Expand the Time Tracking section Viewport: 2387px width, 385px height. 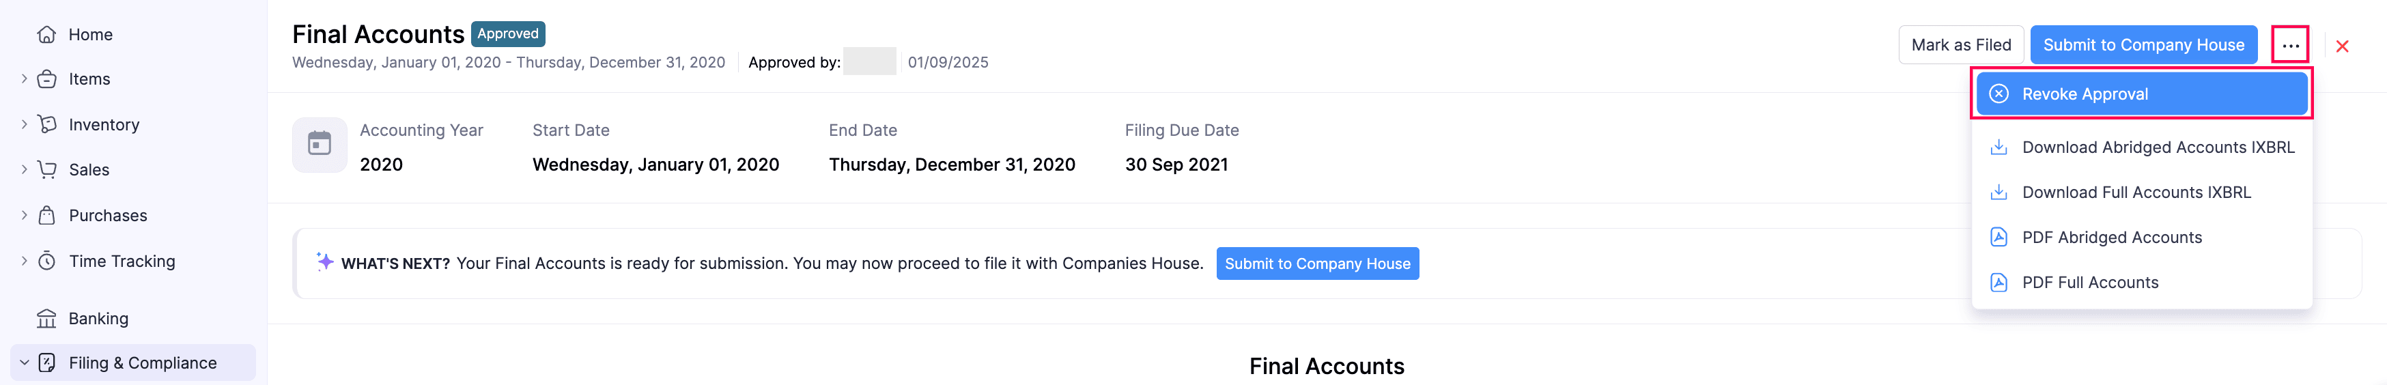pyautogui.click(x=24, y=261)
